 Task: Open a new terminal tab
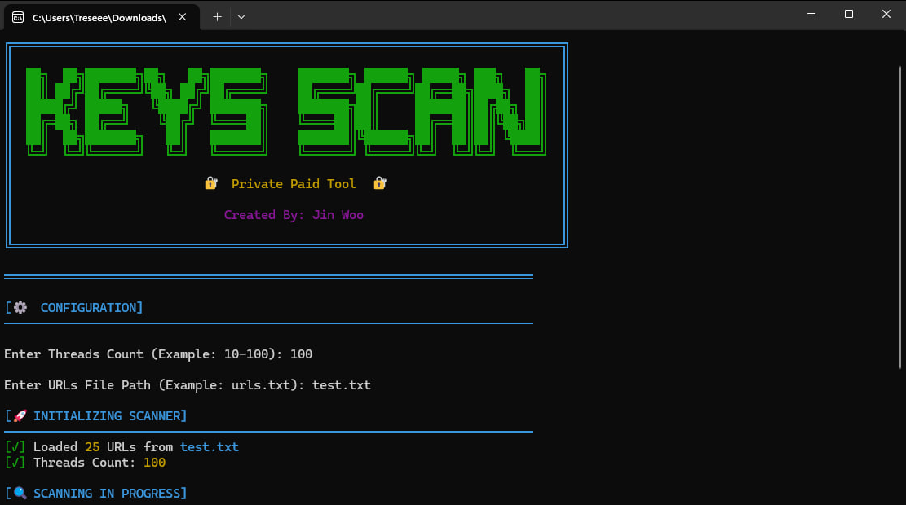[217, 17]
